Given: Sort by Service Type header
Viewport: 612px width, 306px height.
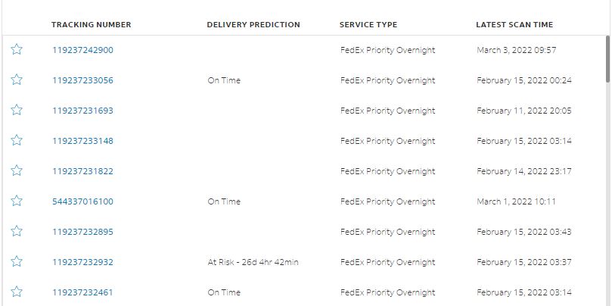Looking at the screenshot, I should click(368, 25).
